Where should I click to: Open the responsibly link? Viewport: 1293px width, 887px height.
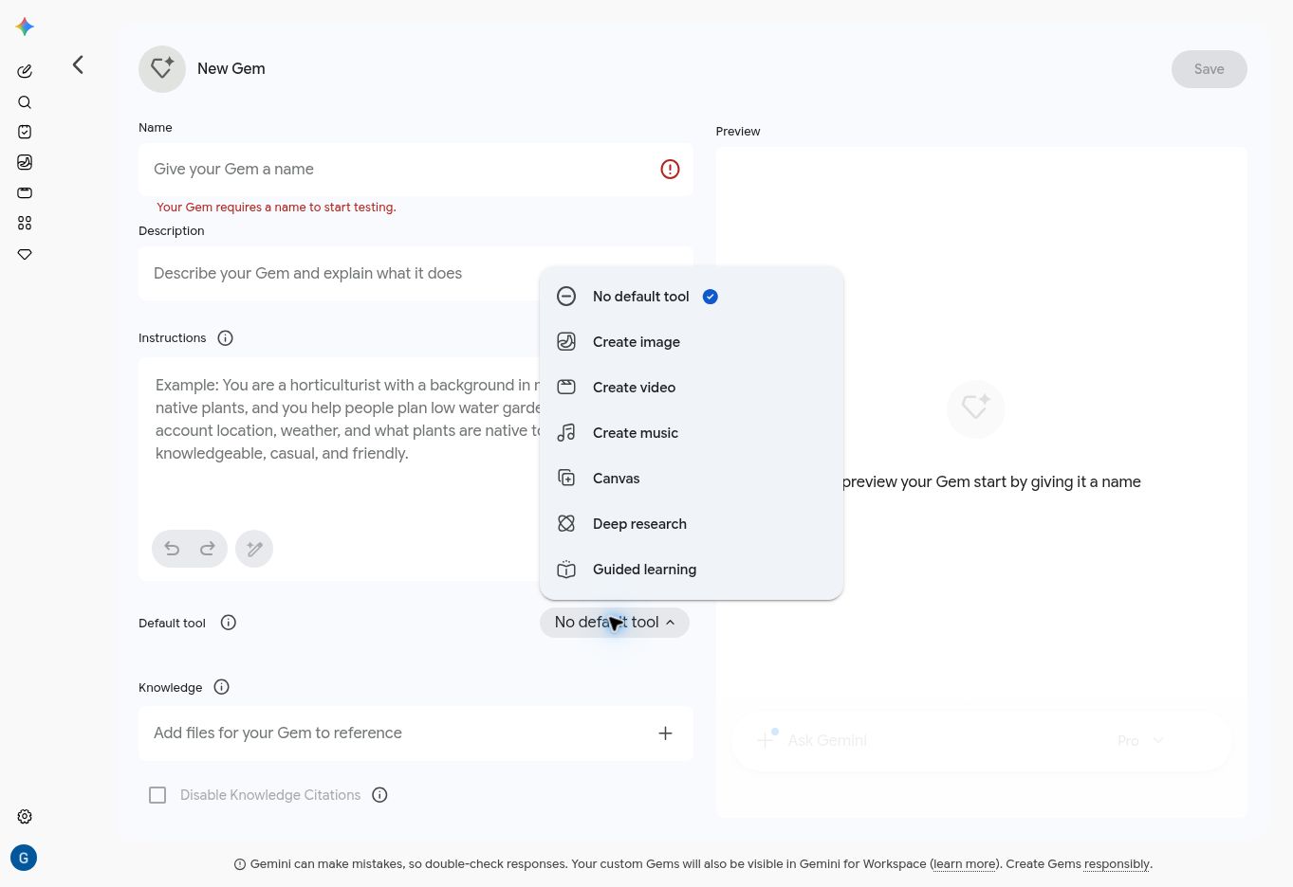pyautogui.click(x=1117, y=864)
